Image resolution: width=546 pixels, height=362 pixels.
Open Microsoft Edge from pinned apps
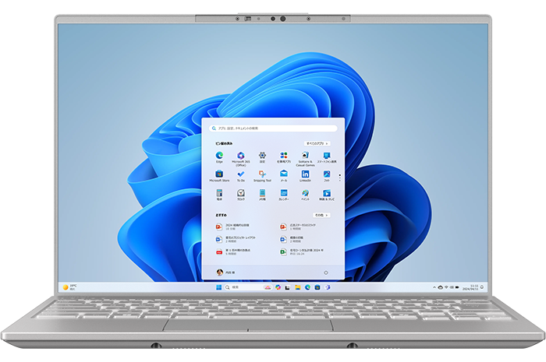click(x=219, y=156)
